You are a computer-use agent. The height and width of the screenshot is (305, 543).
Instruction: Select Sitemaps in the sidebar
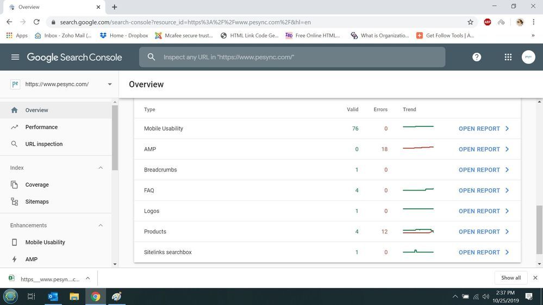click(x=37, y=201)
